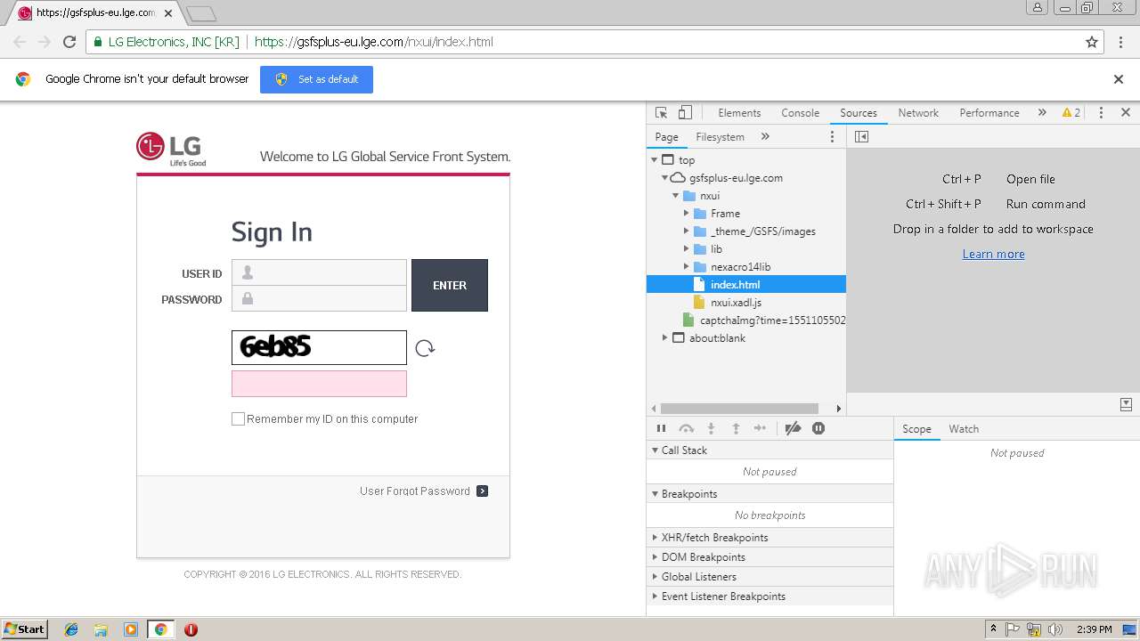Click the Step over debugger button
Viewport: 1140px width, 641px height.
coord(686,428)
